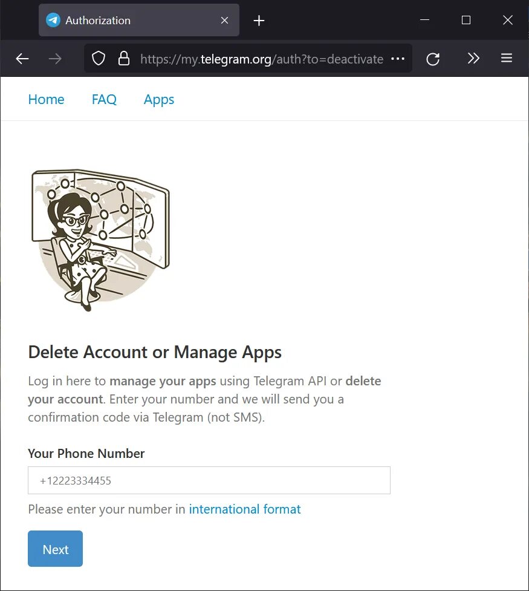Image resolution: width=529 pixels, height=591 pixels.
Task: Click the Your Phone Number label
Action: [86, 454]
